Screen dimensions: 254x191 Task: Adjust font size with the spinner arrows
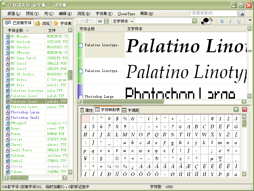click(106, 21)
